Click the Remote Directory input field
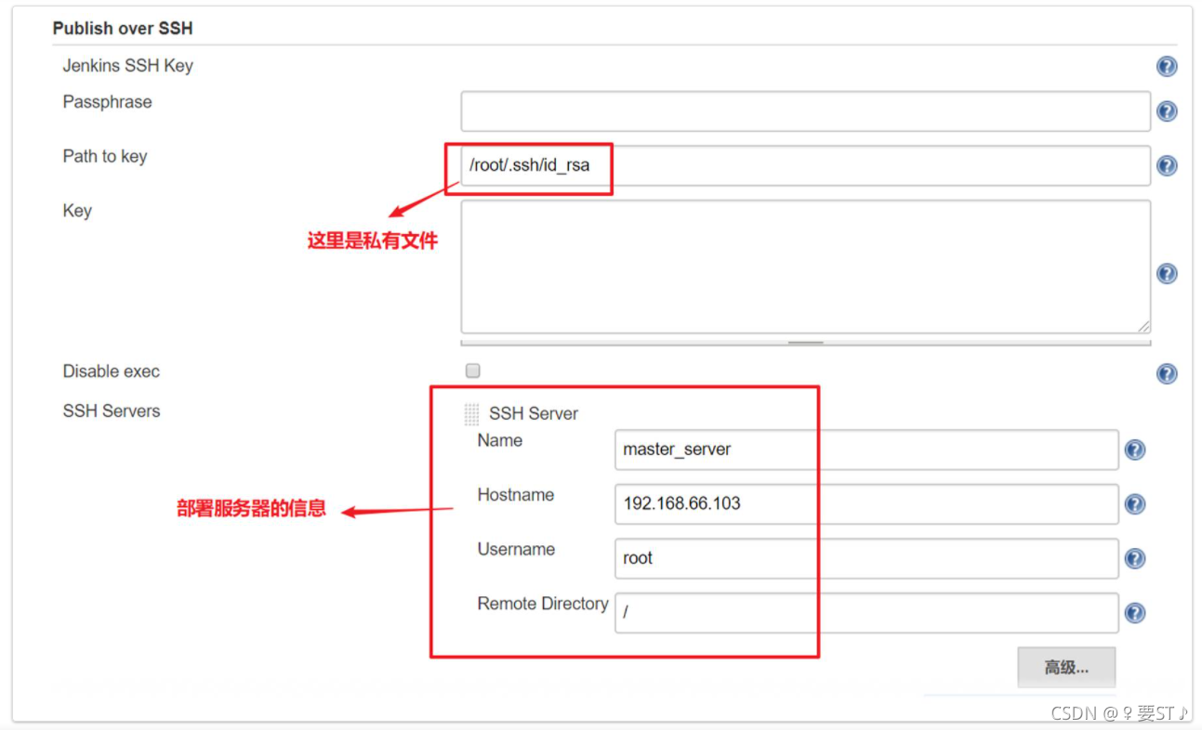 tap(866, 613)
